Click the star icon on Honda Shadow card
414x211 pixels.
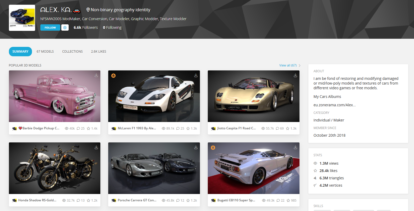tap(89, 201)
